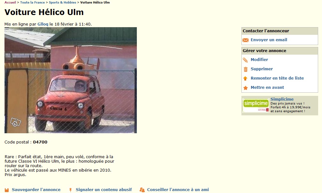Screen dimensions: 322x193
Task: Click the photo gallery camera icon on the image
Action: [x=16, y=122]
